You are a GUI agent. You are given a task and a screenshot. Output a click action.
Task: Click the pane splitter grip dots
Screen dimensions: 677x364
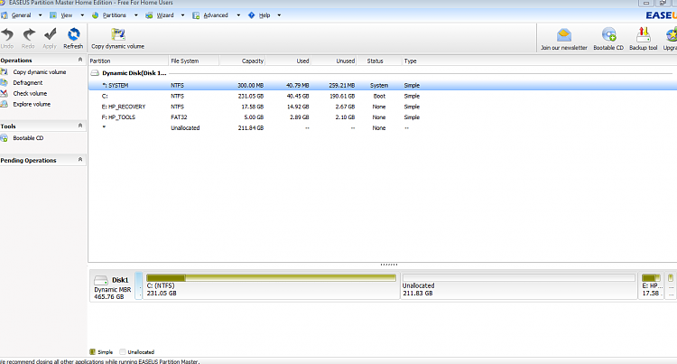point(389,265)
